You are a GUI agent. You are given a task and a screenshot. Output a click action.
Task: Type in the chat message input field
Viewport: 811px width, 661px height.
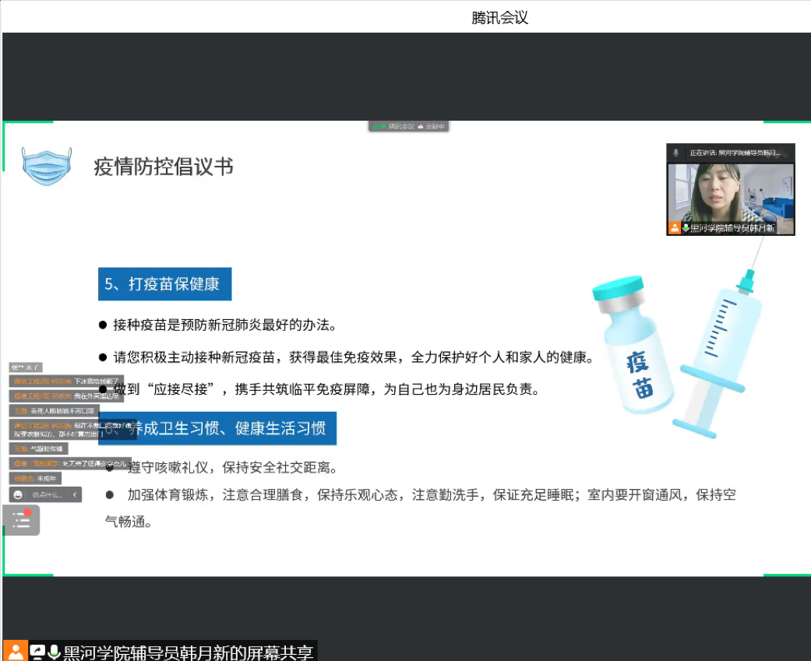pyautogui.click(x=47, y=494)
